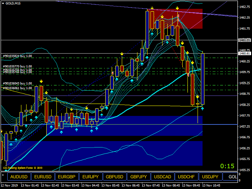
Task: Click the 1461.21 price level tag
Action: coord(245,40)
